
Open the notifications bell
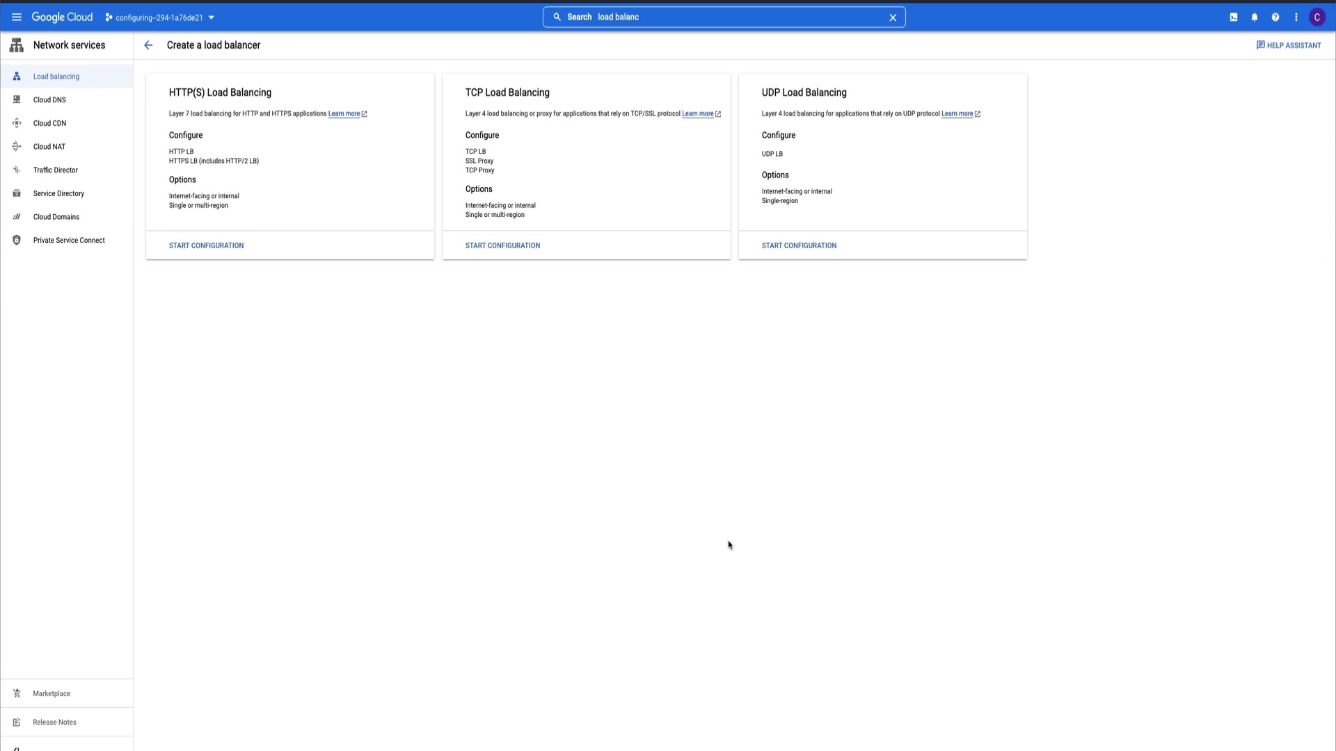coord(1255,17)
